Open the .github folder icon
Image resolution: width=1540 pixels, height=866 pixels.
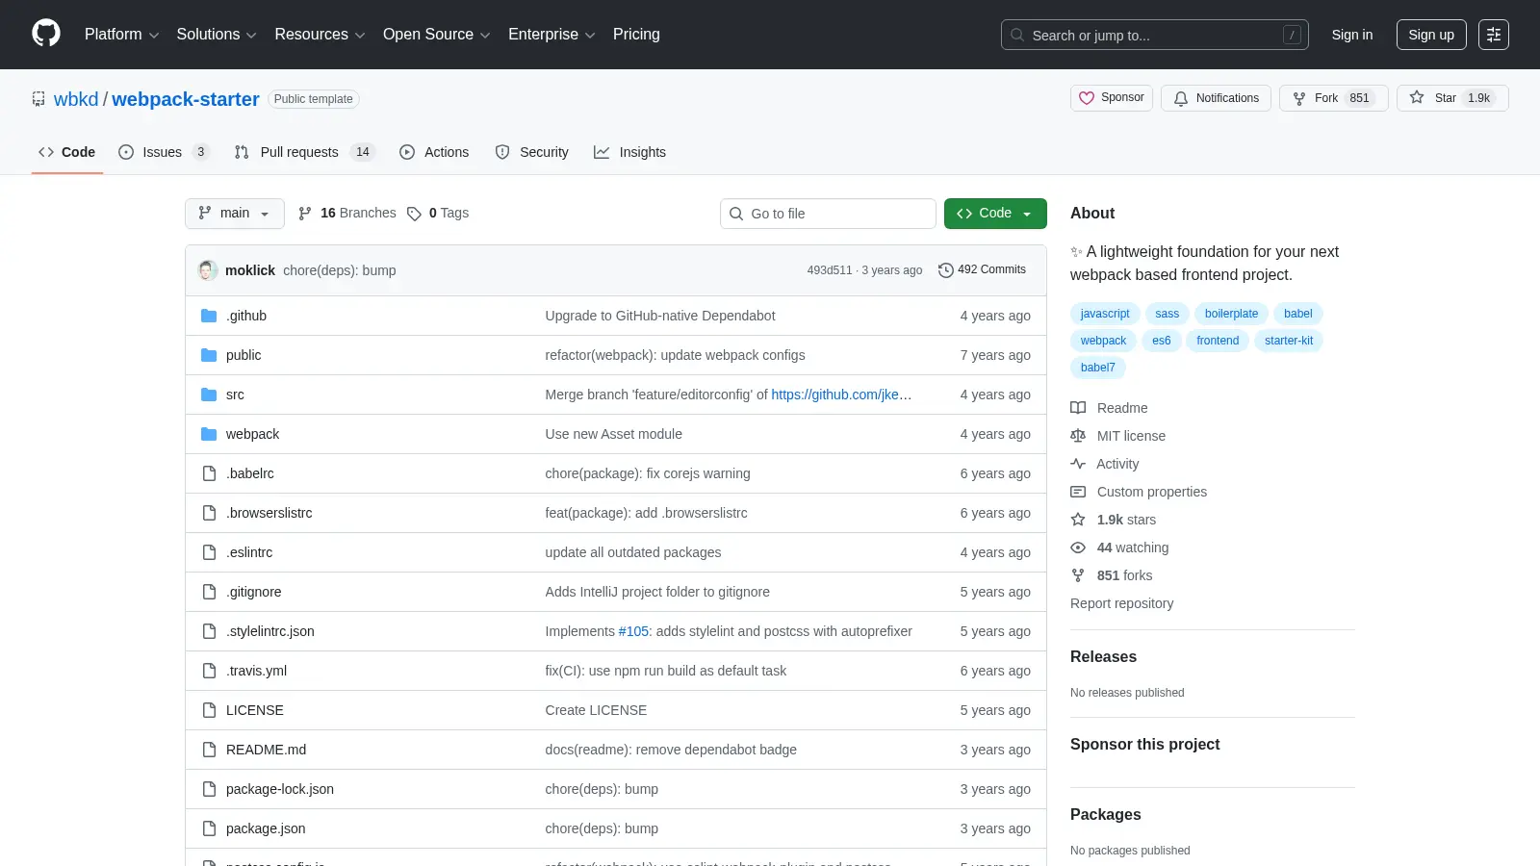click(x=209, y=316)
